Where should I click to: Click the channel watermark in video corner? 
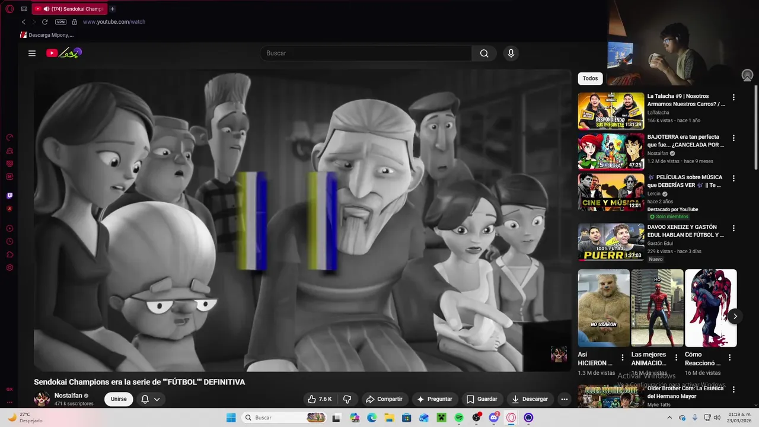click(x=559, y=354)
